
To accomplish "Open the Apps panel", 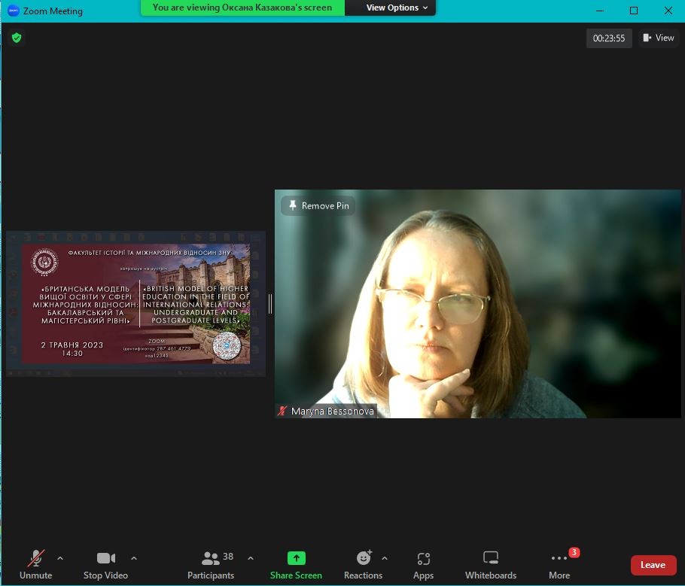I will [423, 565].
